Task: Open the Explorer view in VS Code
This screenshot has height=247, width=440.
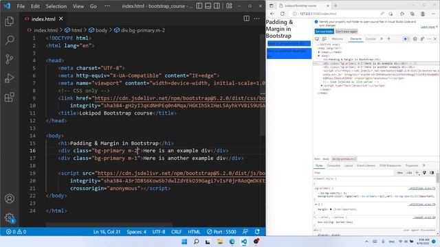Action: click(9, 21)
